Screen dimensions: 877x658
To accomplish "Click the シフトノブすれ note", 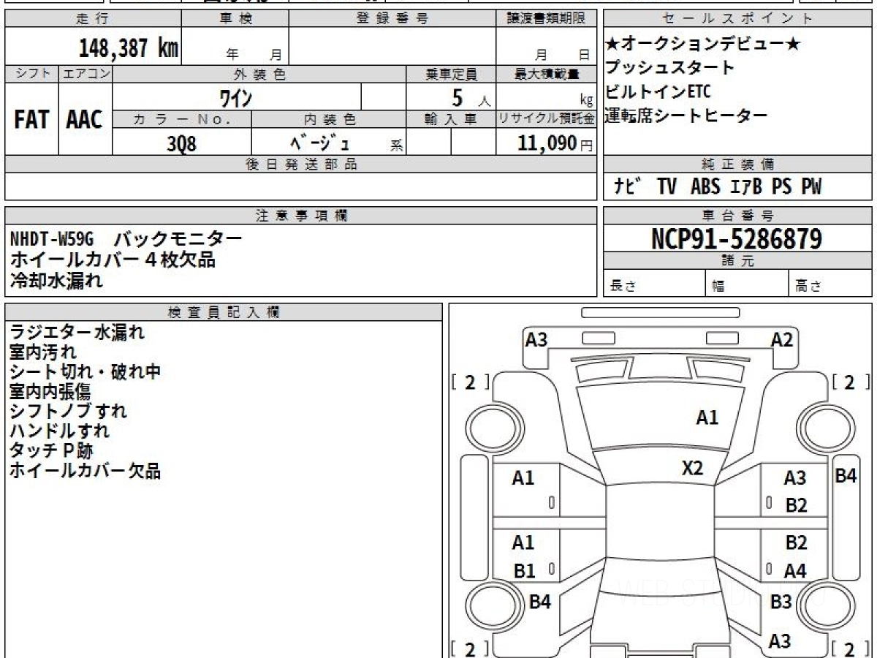I will (68, 411).
